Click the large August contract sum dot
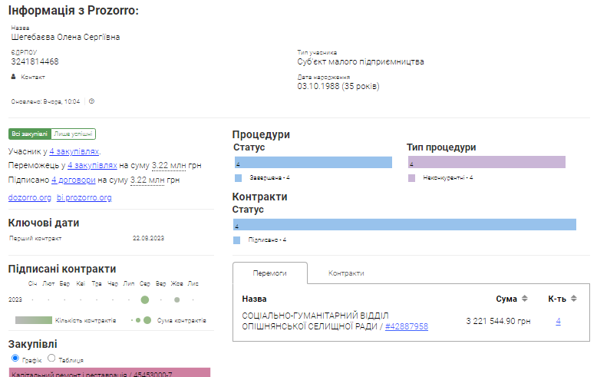 (x=145, y=300)
